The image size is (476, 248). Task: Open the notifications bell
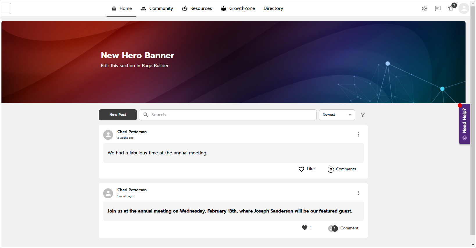pos(451,8)
